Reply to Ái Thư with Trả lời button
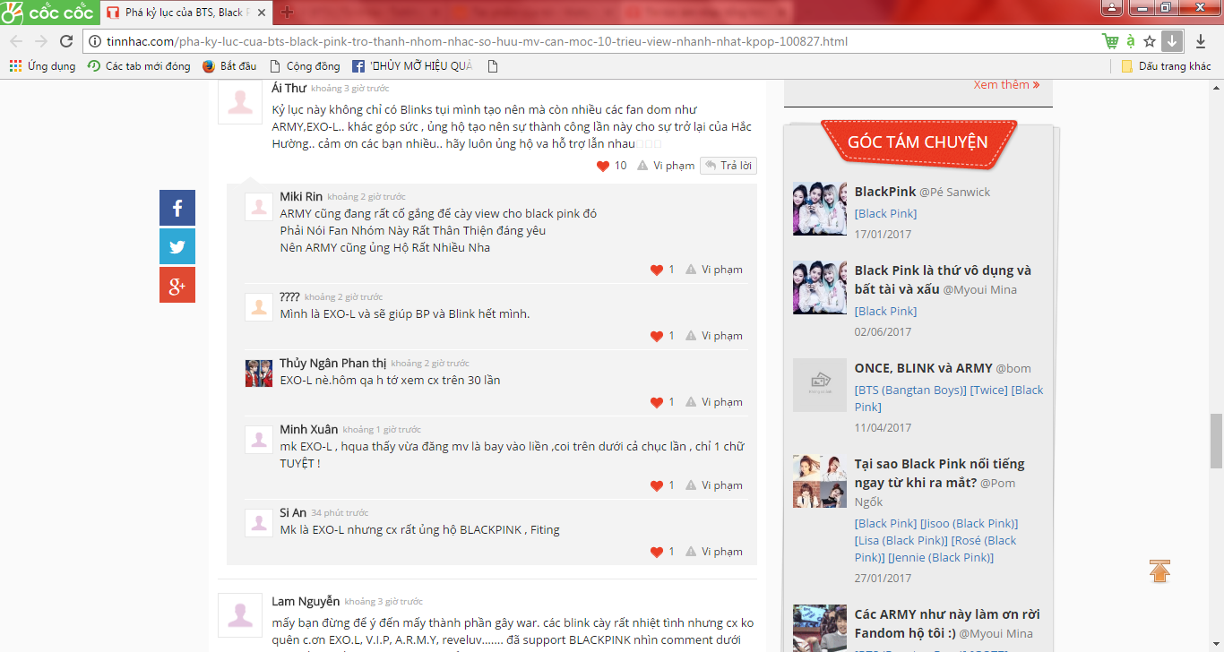This screenshot has width=1224, height=652. click(x=728, y=166)
